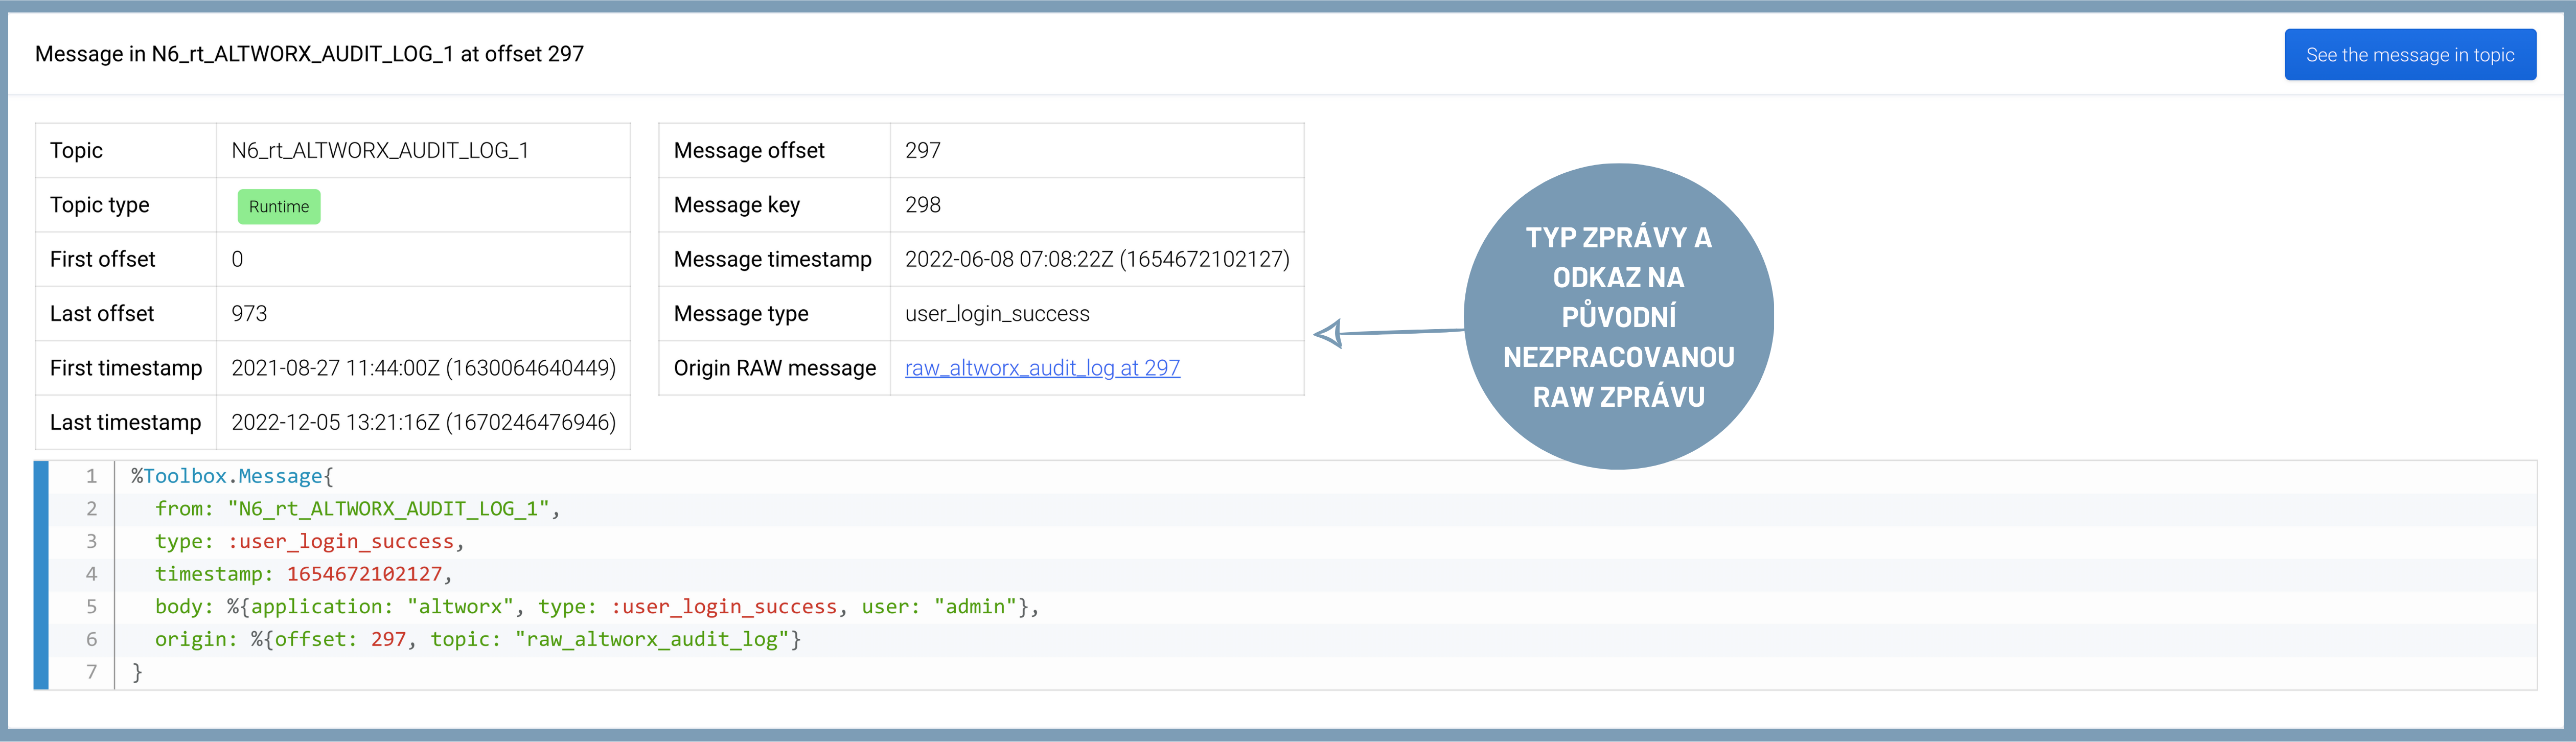Click the green Runtime topic type badge
The image size is (2576, 742).
pyautogui.click(x=278, y=206)
